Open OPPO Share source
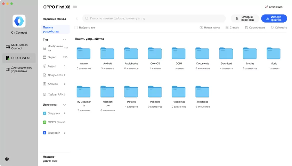Screen dimensions: 292x166 coord(54,122)
